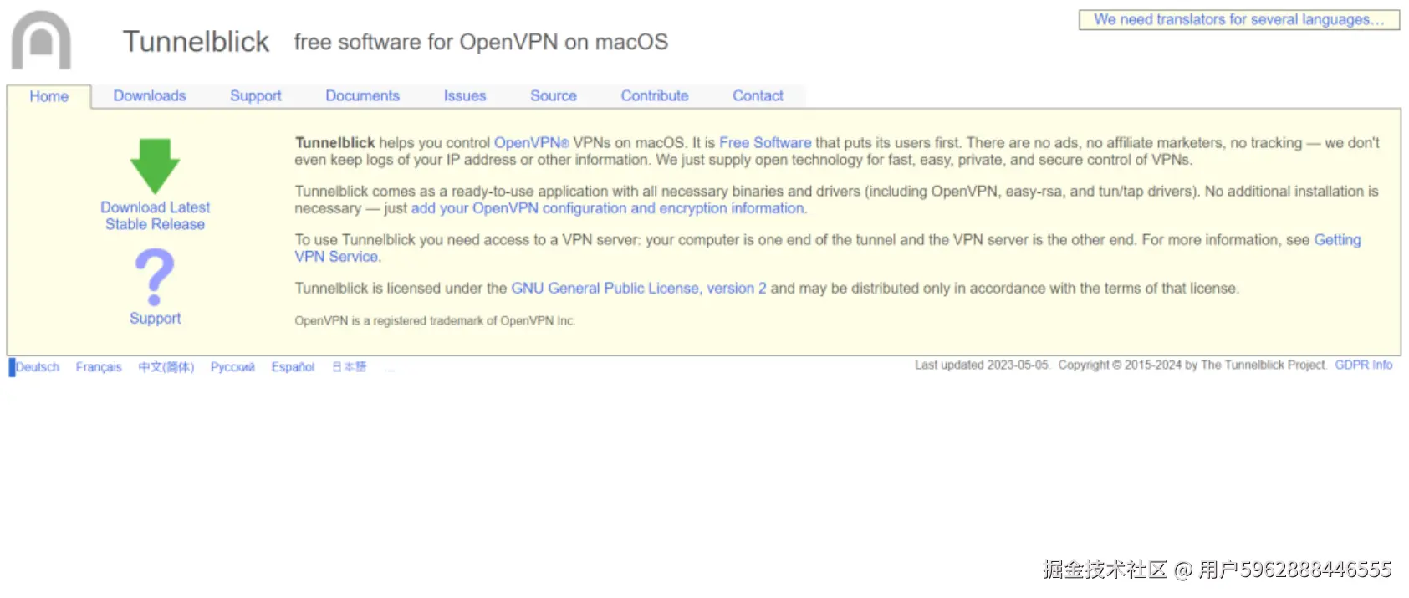1409x598 pixels.
Task: Open the Contribute tab
Action: click(654, 95)
